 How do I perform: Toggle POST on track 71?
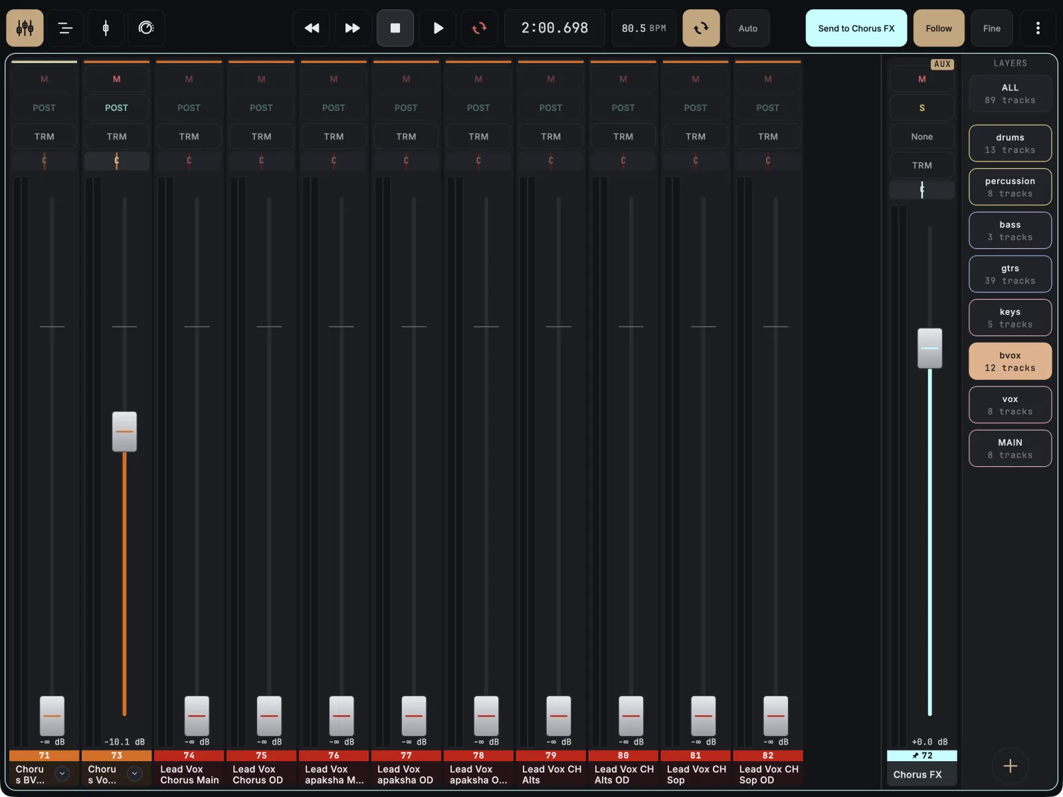click(45, 108)
